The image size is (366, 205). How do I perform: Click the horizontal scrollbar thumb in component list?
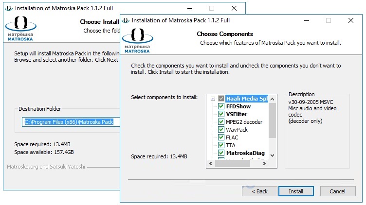(x=233, y=164)
